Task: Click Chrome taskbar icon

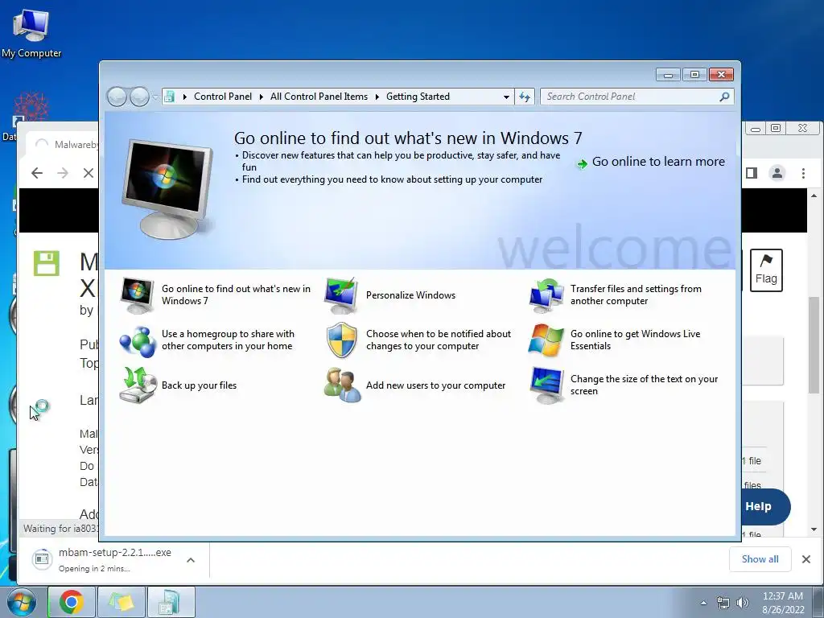Action: click(x=72, y=602)
